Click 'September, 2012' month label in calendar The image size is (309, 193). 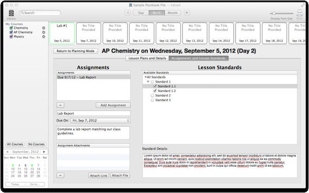click(x=25, y=152)
